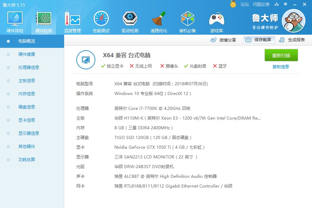Click the 复制信息 copy info link
The width and height of the screenshot is (312, 208).
click(281, 67)
